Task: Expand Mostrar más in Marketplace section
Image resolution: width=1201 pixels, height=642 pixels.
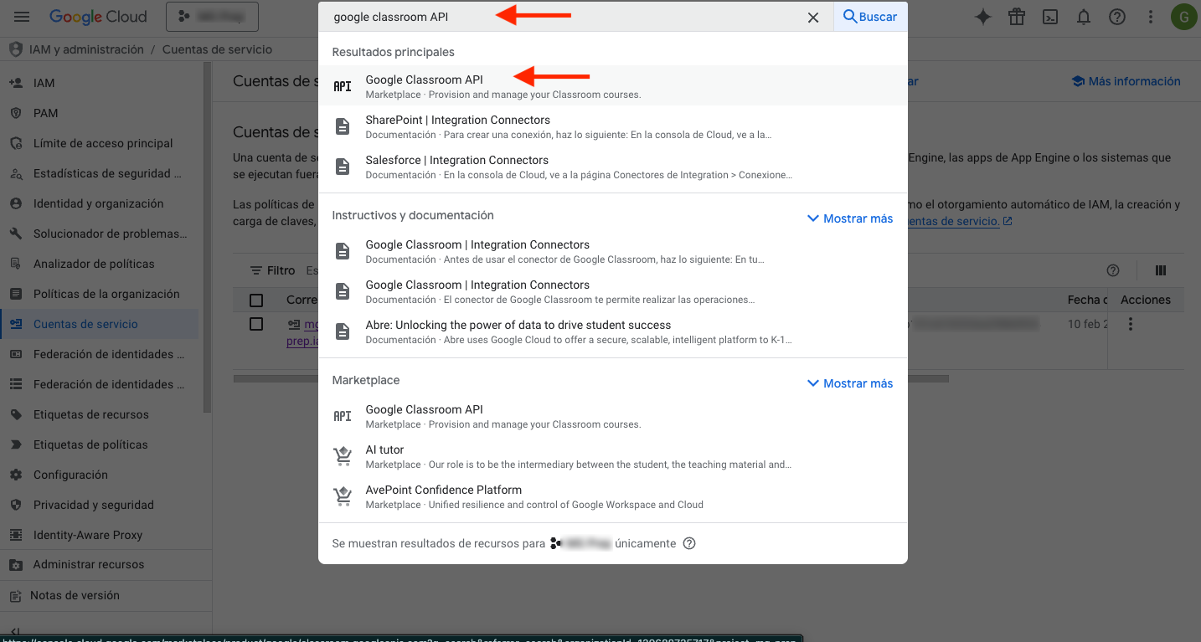Action: pos(849,383)
